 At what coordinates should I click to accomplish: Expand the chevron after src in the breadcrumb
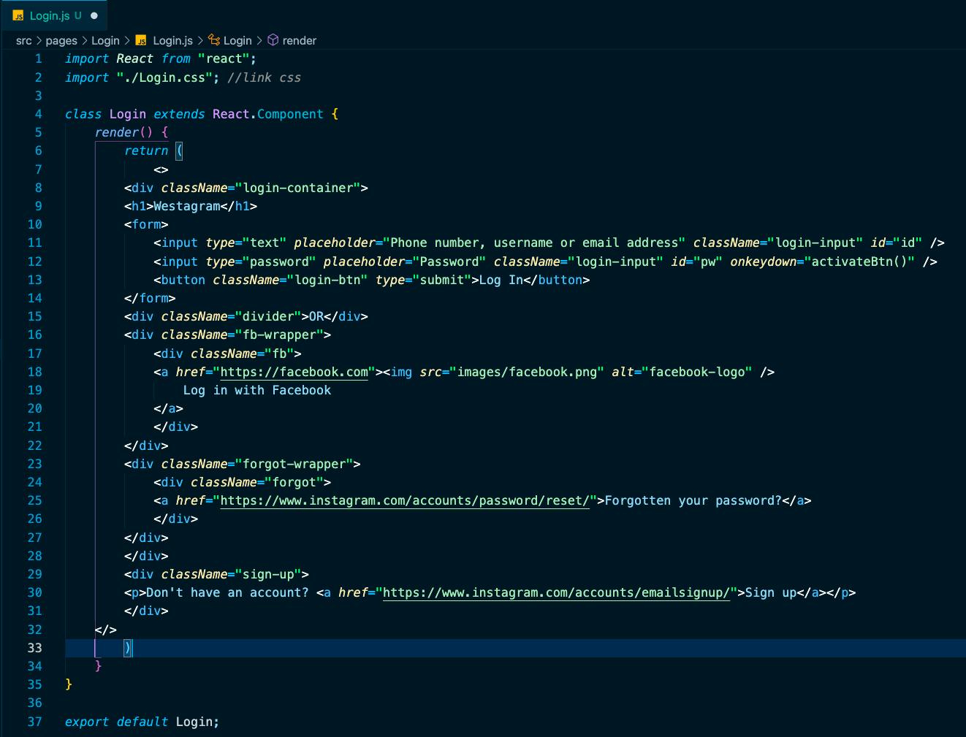point(39,41)
